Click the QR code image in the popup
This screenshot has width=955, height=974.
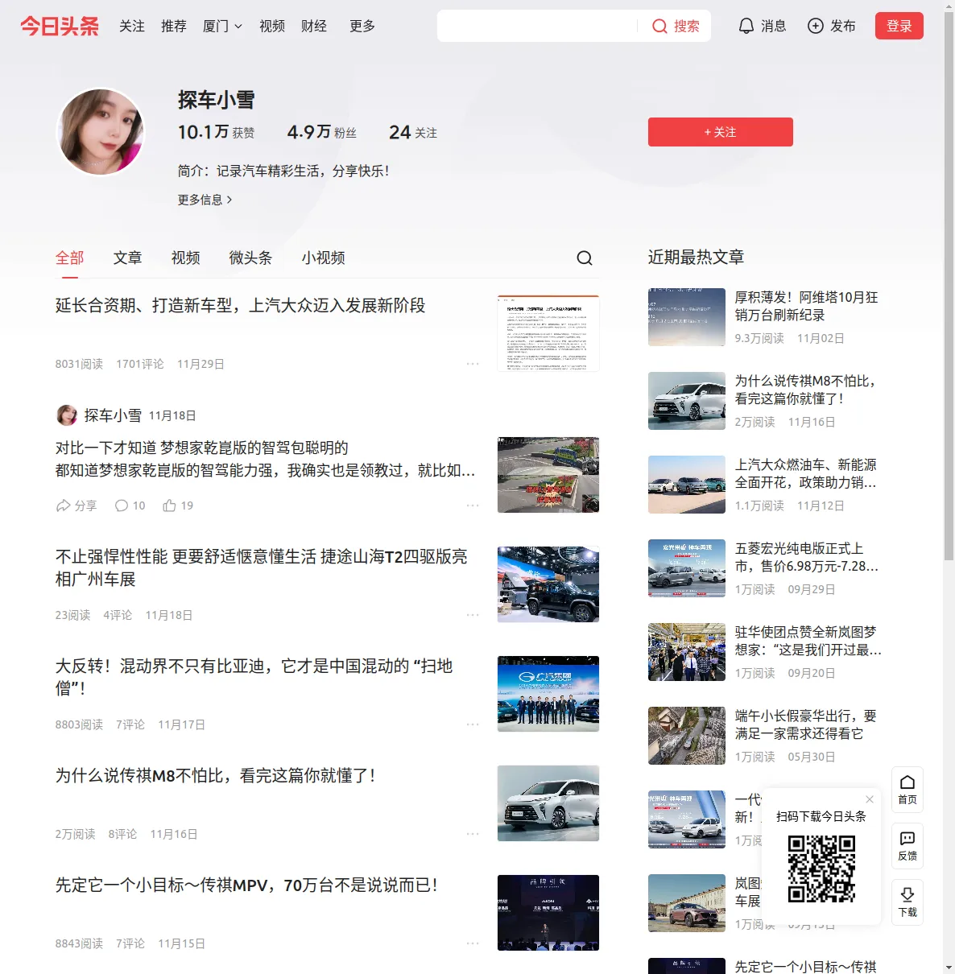click(x=821, y=869)
